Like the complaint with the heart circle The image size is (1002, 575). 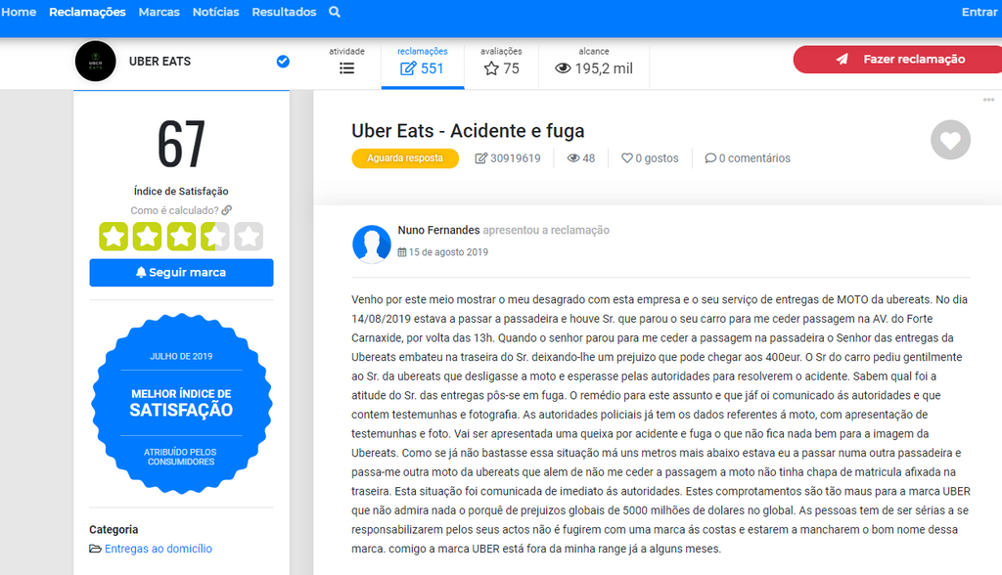click(x=950, y=140)
